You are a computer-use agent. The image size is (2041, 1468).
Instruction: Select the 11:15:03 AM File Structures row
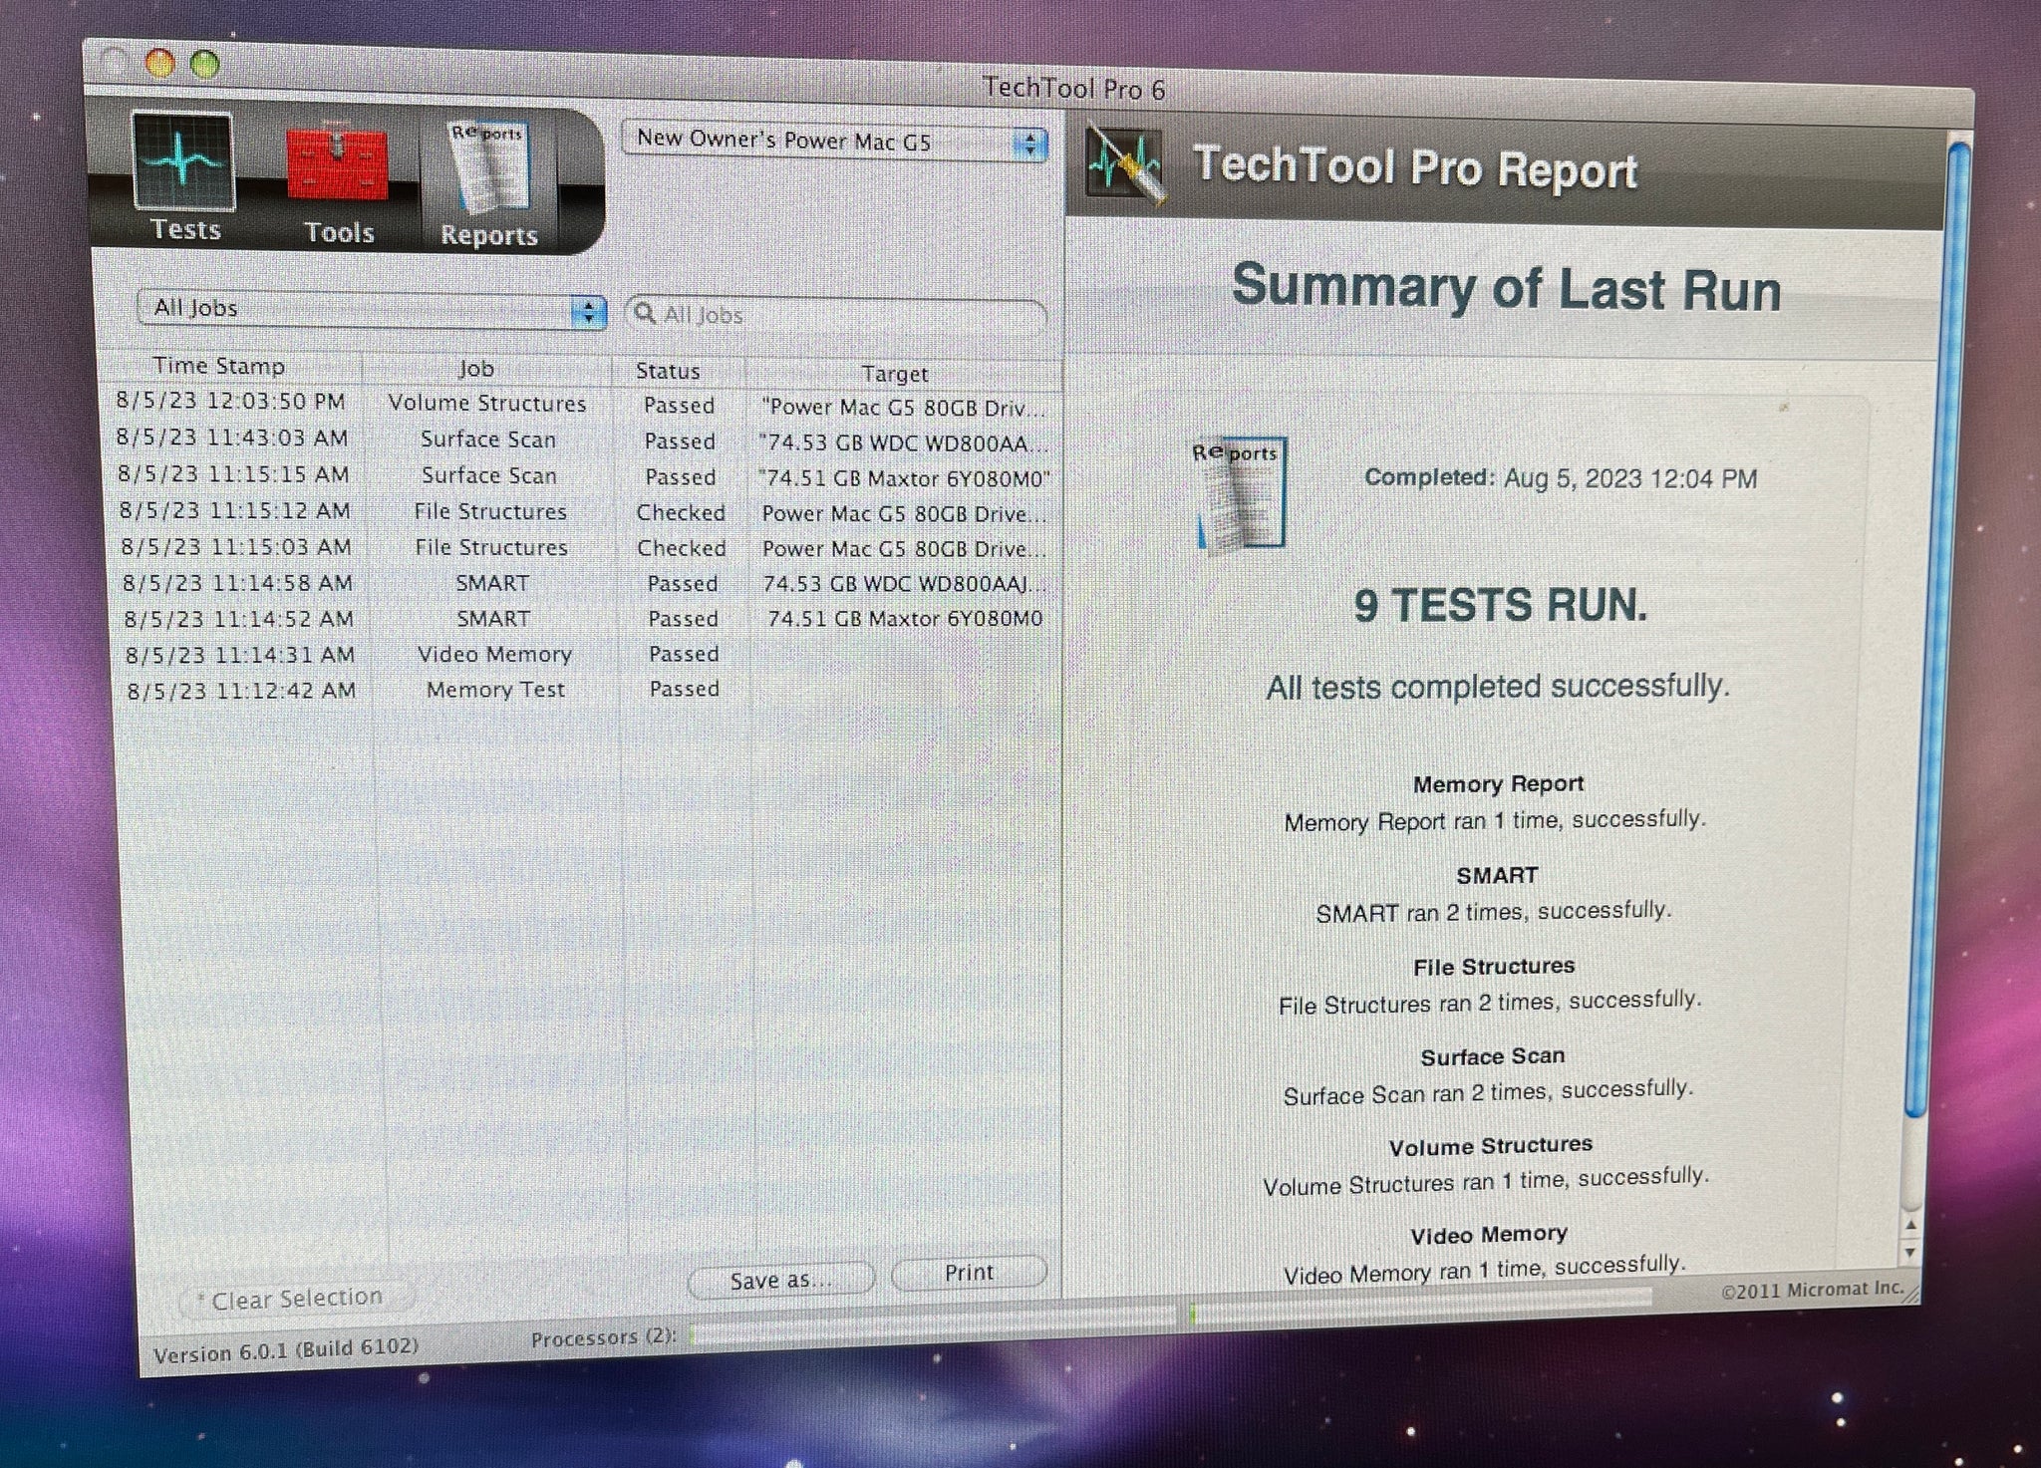(585, 548)
